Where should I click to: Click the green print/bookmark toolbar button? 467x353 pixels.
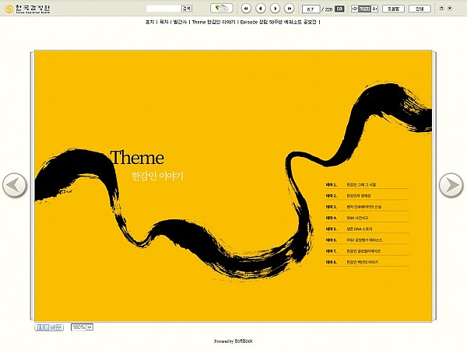point(222,9)
